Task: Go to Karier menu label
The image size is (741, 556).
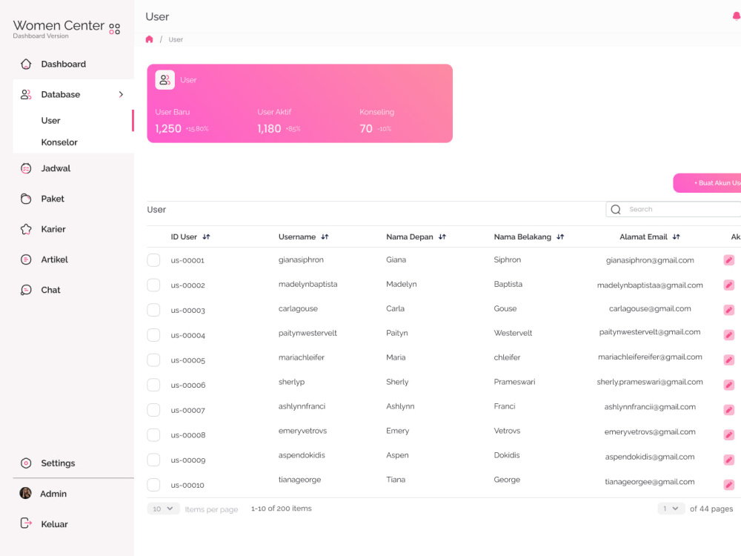Action: (x=53, y=229)
